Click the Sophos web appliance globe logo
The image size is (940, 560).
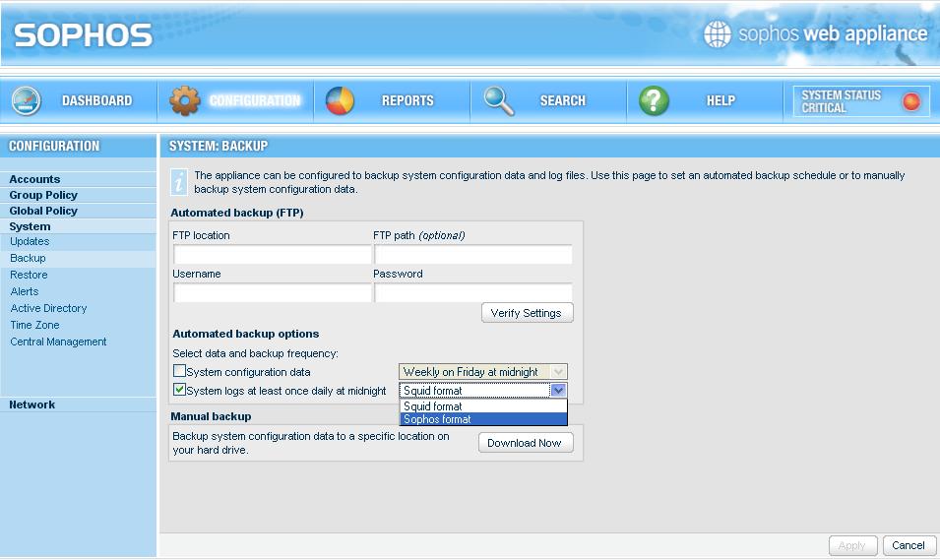click(717, 33)
